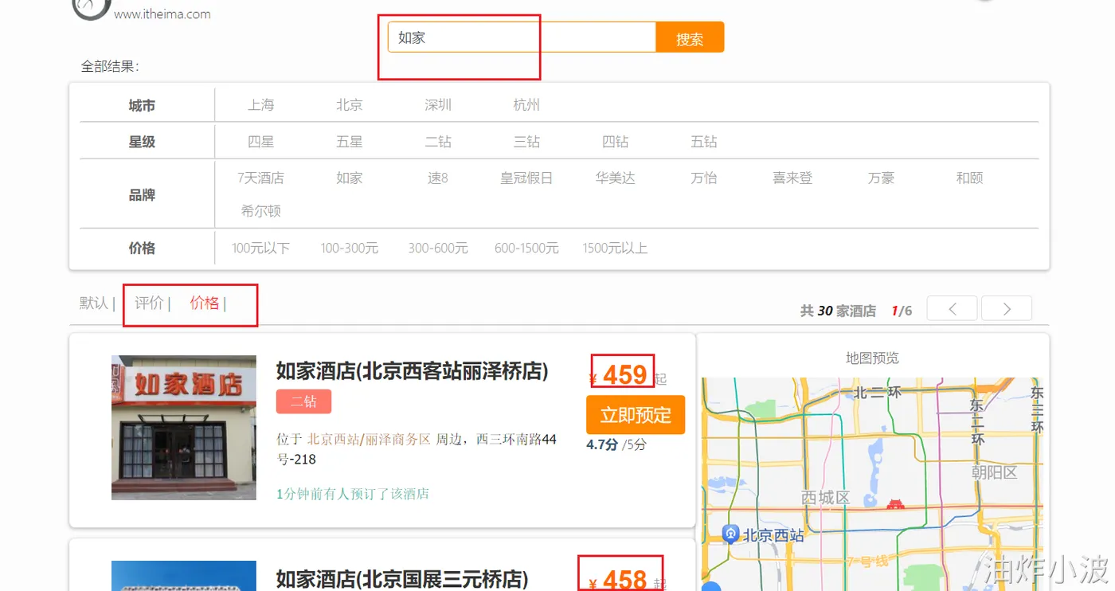The width and height of the screenshot is (1115, 591).
Task: Select 二钻 rating filter
Action: [438, 142]
